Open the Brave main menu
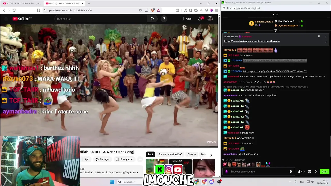Image resolution: width=331 pixels, height=186 pixels. pyautogui.click(x=216, y=10)
